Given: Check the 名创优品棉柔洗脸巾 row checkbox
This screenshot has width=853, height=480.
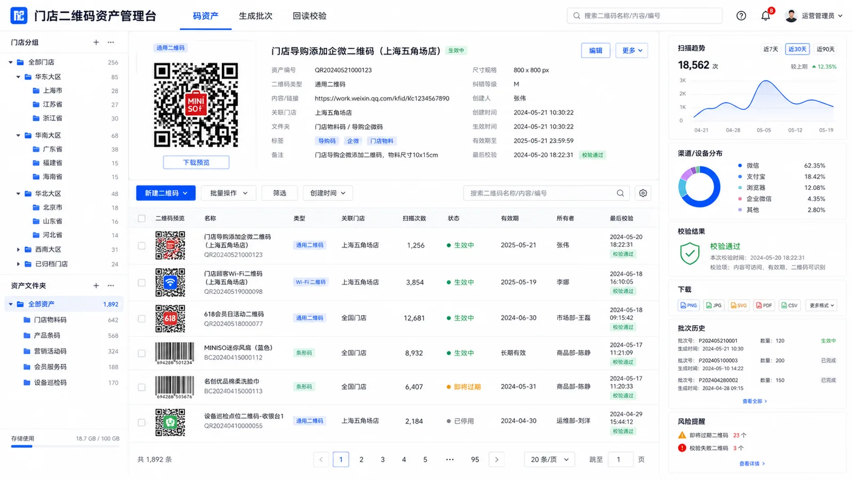Looking at the screenshot, I should [142, 387].
